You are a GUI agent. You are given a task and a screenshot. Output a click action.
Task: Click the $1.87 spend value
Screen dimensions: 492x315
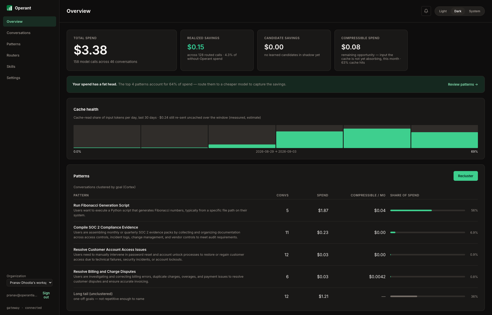tap(323, 210)
